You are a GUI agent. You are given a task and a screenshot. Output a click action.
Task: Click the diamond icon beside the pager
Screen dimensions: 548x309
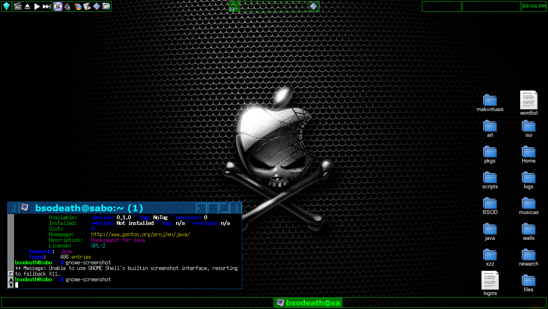coord(313,6)
